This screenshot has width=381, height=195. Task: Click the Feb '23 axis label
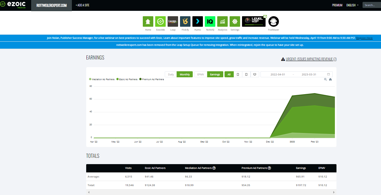315,142
